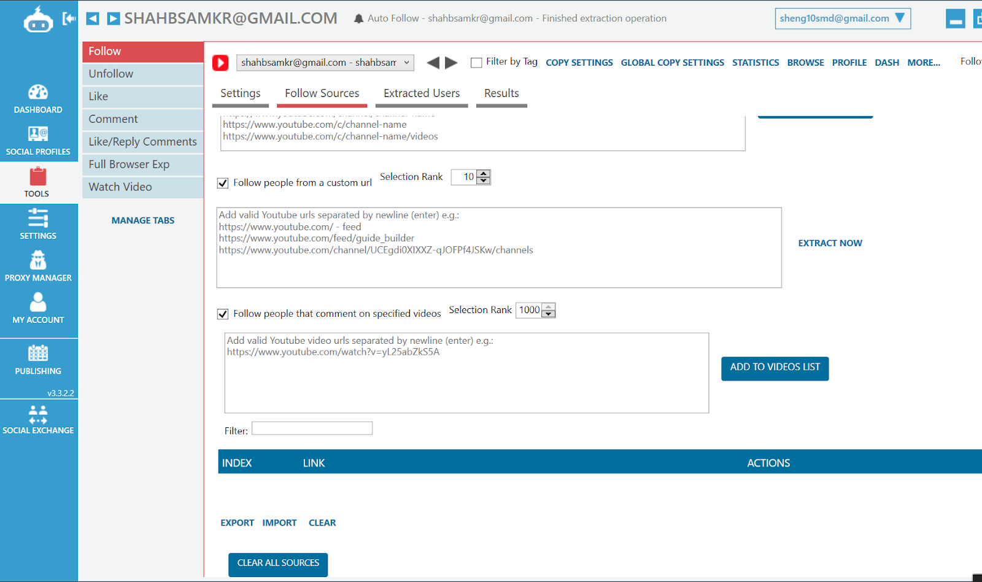Screen dimensions: 982x582
Task: Select the Follow Sources tab
Action: point(322,93)
